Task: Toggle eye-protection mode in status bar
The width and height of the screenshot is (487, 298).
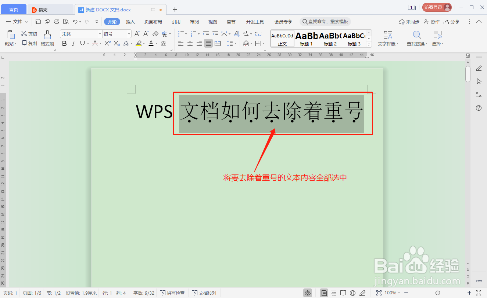Action: [308, 293]
